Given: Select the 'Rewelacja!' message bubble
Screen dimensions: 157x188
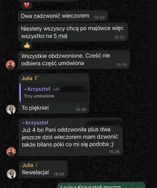Looking at the screenshot, I should (x=43, y=169).
